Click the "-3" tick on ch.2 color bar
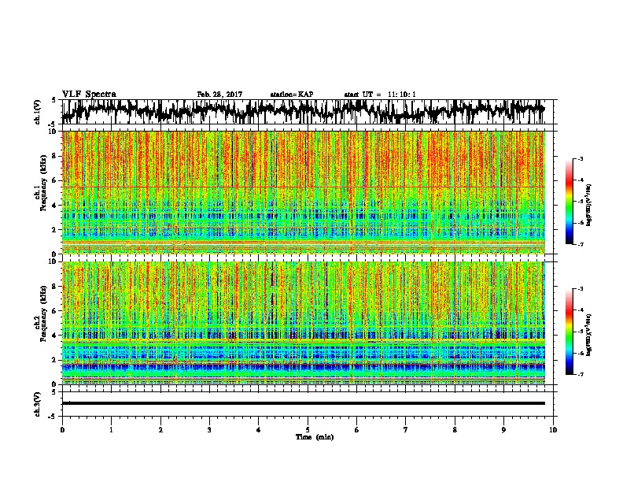Screen dimensions: 623x482 581,289
